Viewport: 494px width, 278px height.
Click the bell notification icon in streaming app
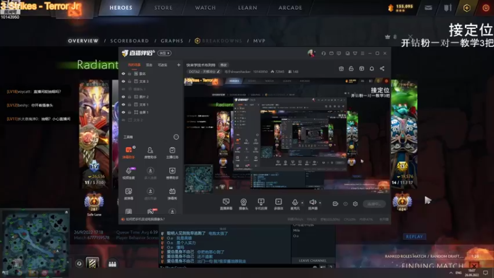(x=372, y=69)
